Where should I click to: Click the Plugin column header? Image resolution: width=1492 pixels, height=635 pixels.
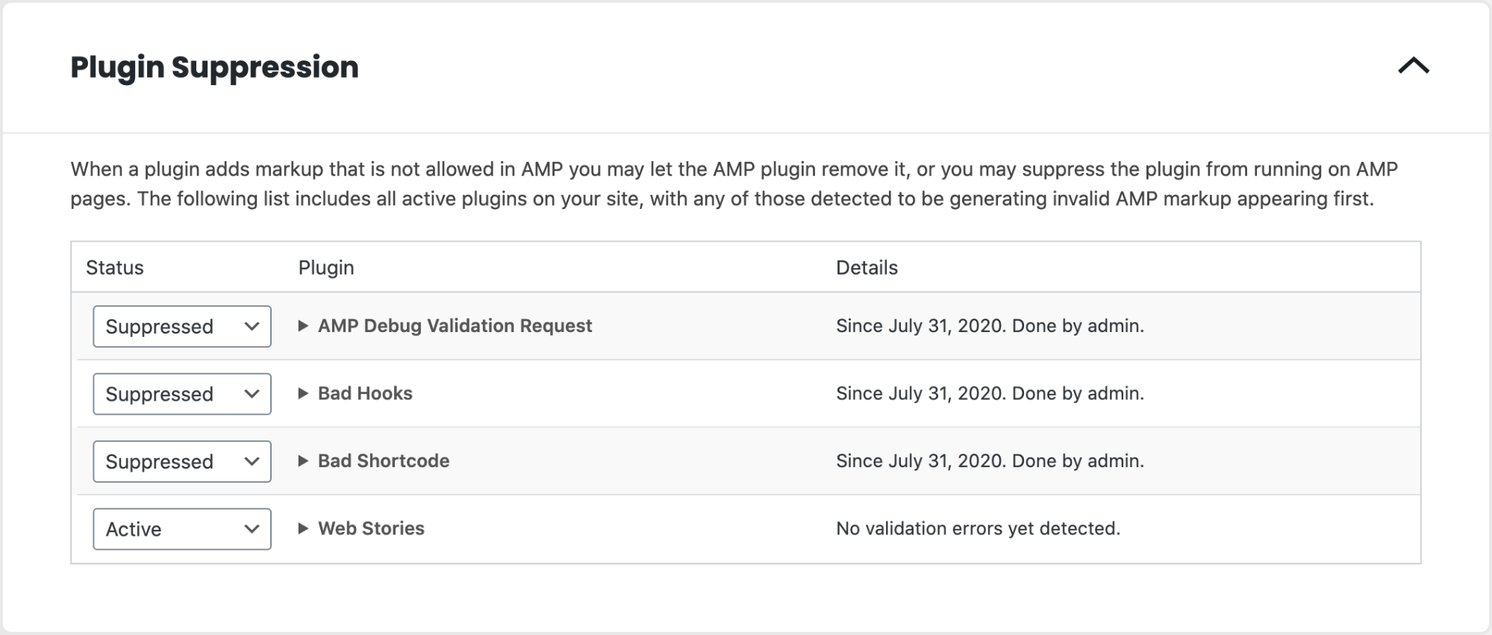click(x=326, y=268)
